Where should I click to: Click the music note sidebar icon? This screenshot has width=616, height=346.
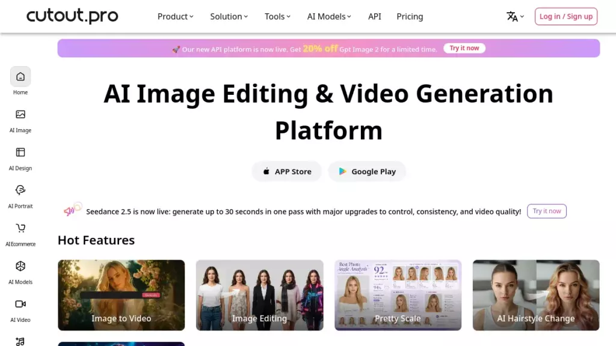click(x=20, y=341)
